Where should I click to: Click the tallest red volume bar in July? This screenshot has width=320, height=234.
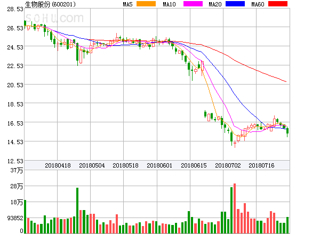coord(235,208)
